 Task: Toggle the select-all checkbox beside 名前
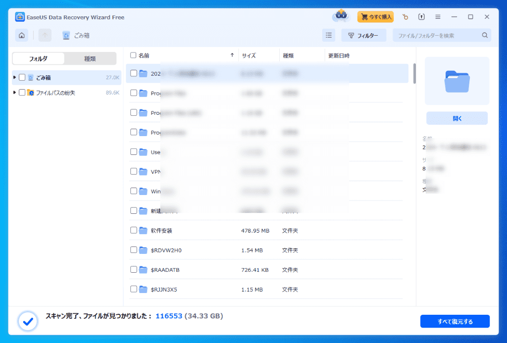coord(133,55)
